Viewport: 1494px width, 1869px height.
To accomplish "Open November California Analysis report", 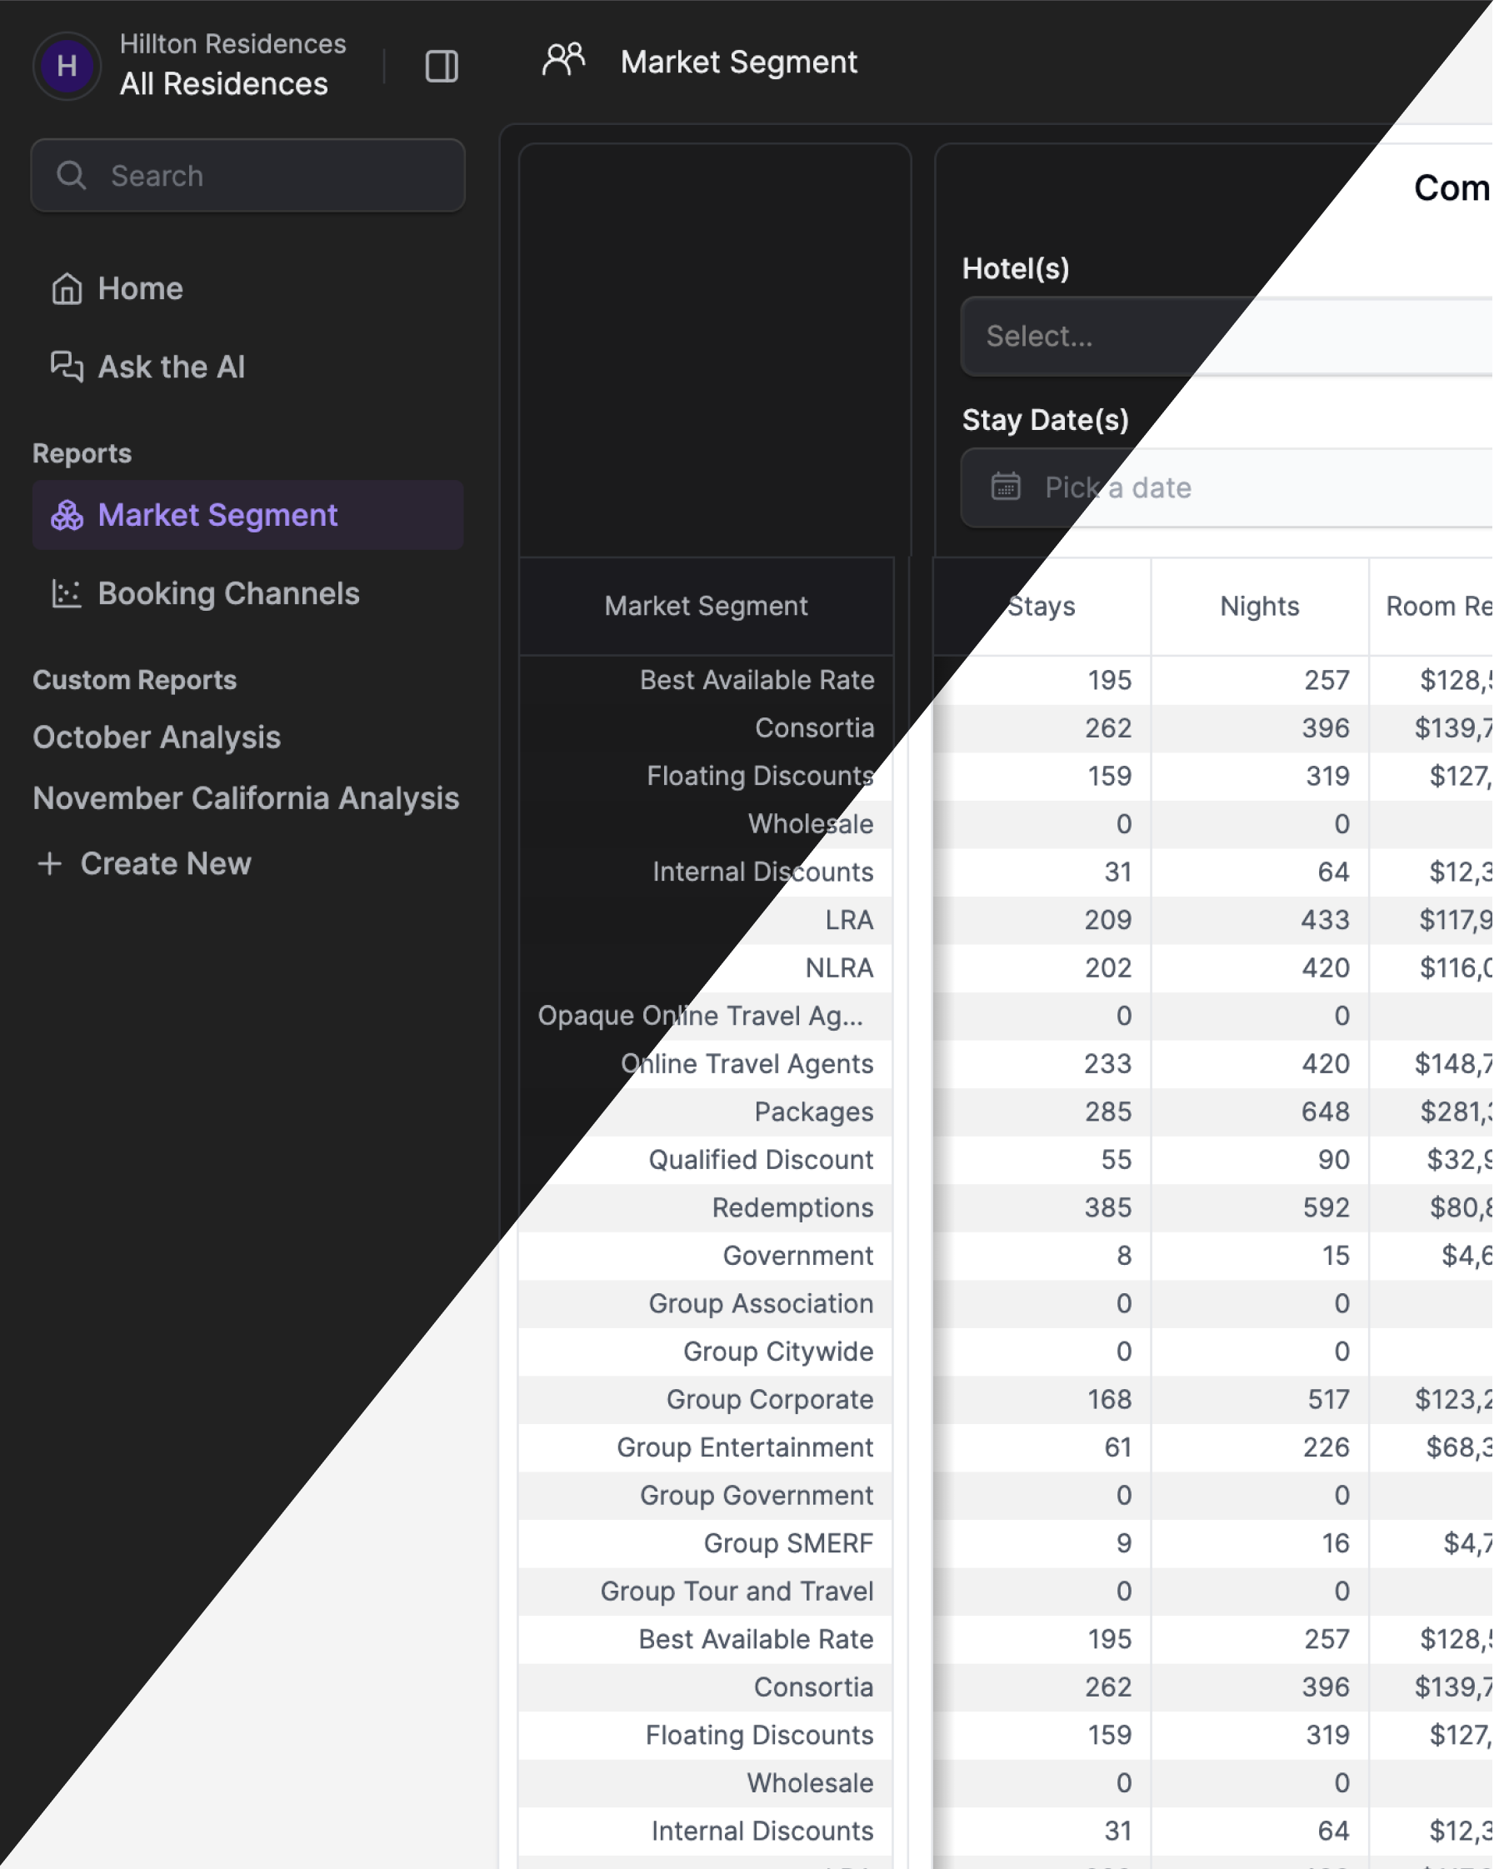I will click(247, 798).
